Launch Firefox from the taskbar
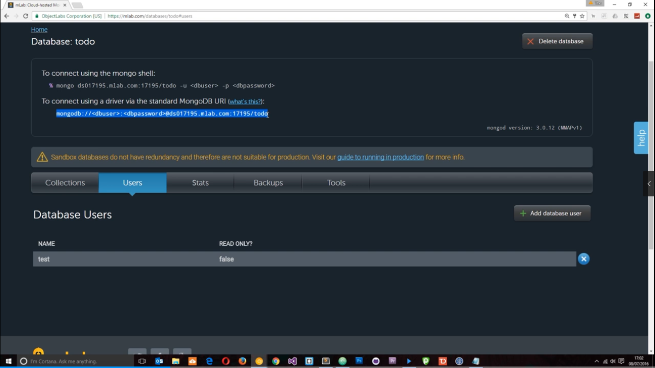Image resolution: width=655 pixels, height=368 pixels. point(243,361)
